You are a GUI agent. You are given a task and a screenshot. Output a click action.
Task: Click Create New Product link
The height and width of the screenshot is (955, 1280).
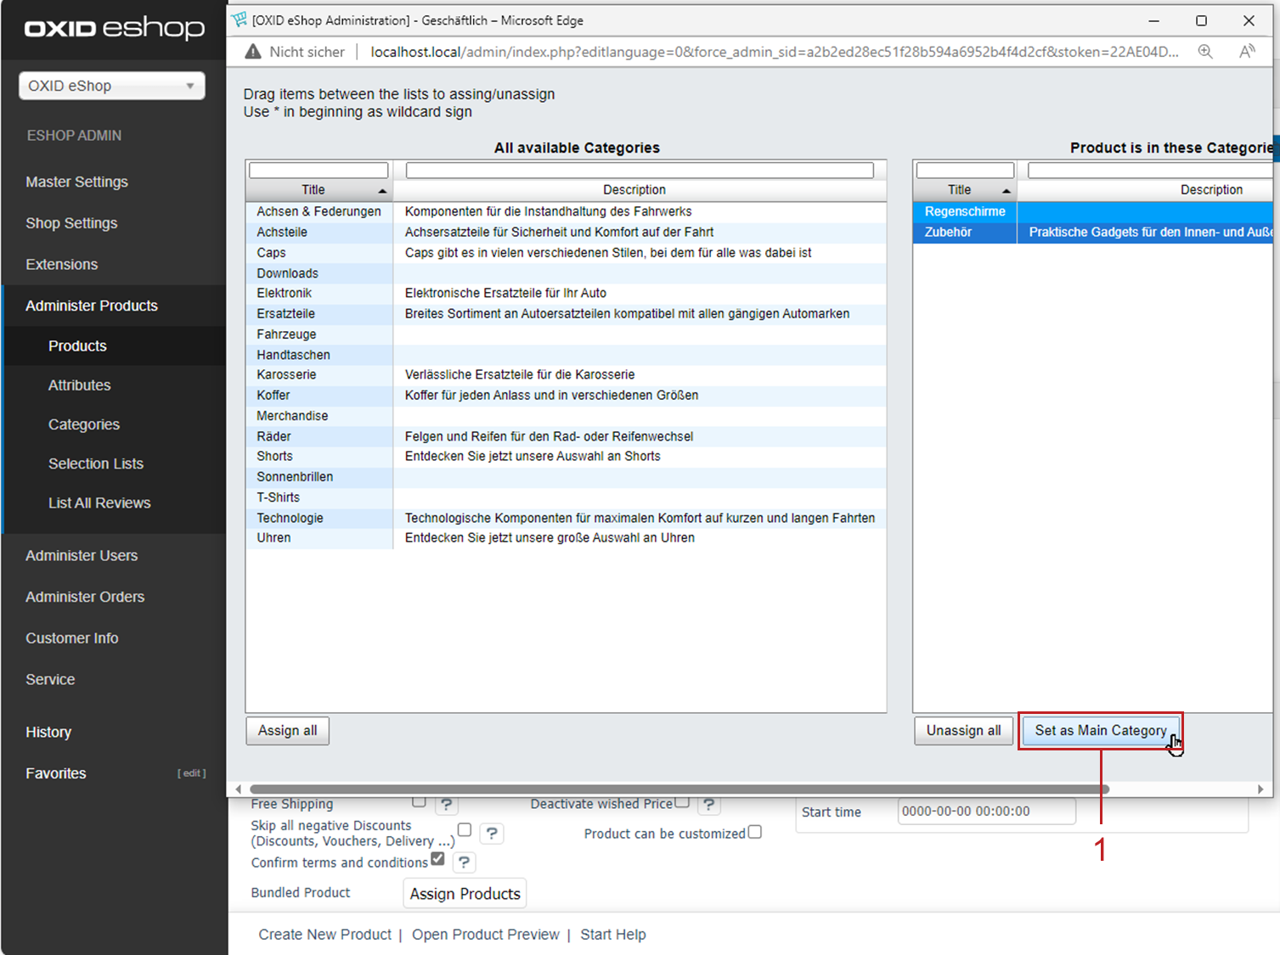pyautogui.click(x=324, y=935)
